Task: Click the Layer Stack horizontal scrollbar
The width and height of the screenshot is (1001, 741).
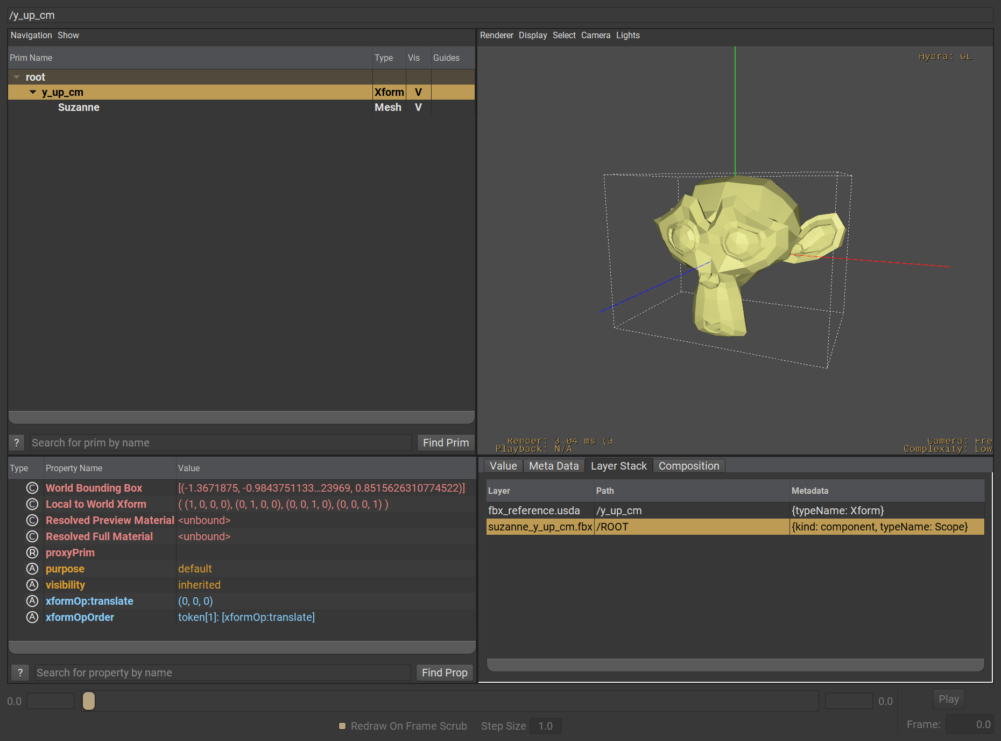Action: coord(735,665)
